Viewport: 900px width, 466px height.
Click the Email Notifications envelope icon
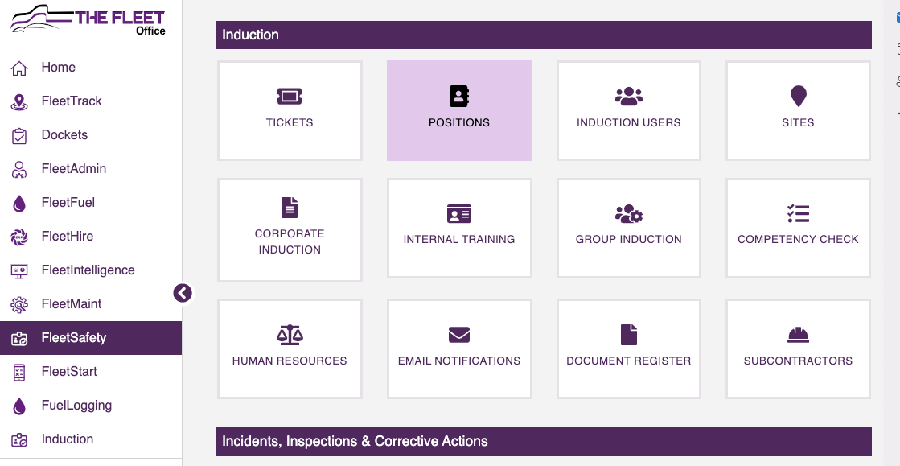pos(459,335)
